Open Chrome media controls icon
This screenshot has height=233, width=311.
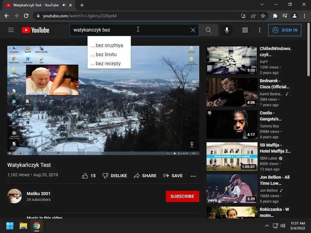coord(285,16)
